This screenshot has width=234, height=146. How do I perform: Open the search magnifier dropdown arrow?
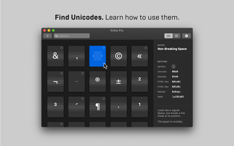(x=56, y=36)
